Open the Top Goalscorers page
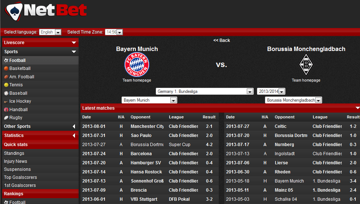This screenshot has width=360, height=204. coord(20,177)
